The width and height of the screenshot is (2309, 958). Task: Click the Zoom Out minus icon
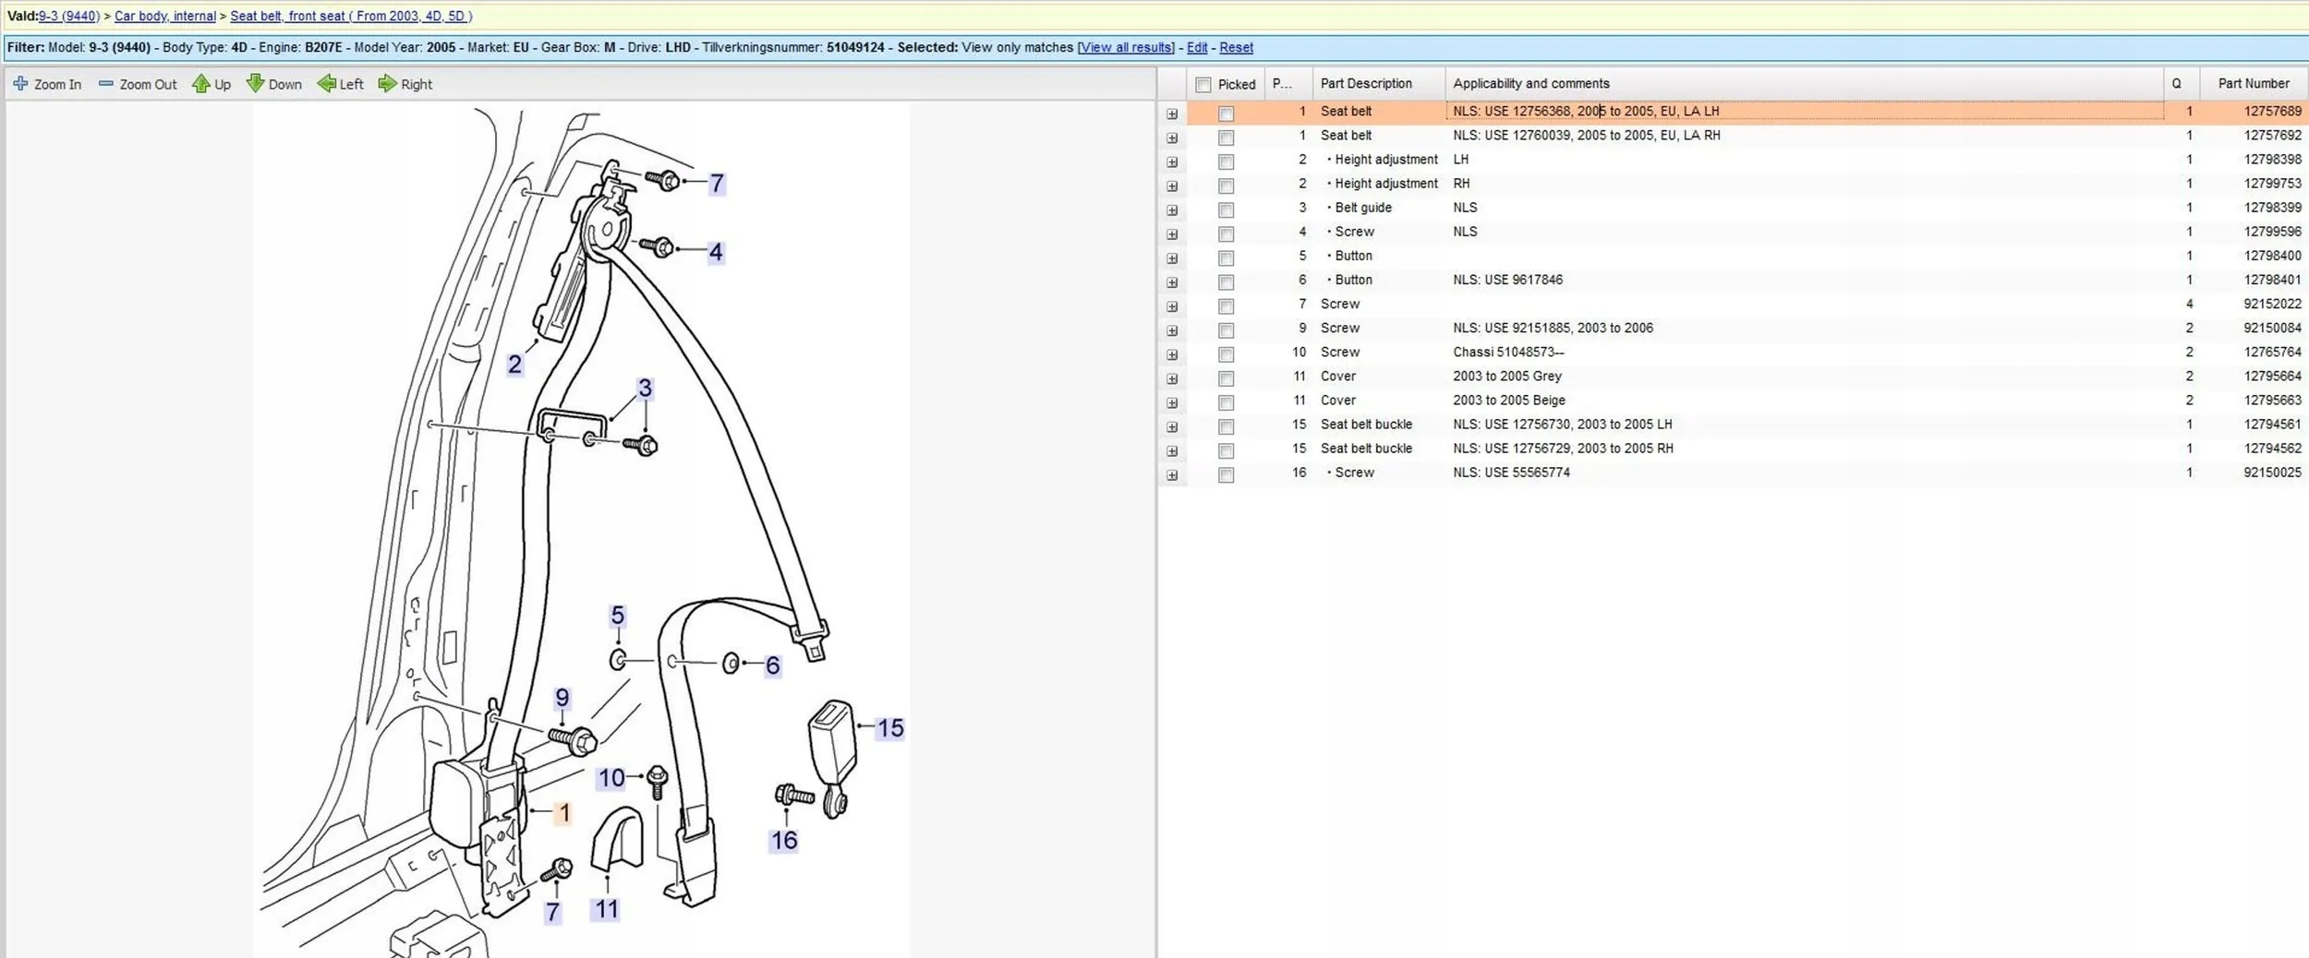pyautogui.click(x=106, y=84)
